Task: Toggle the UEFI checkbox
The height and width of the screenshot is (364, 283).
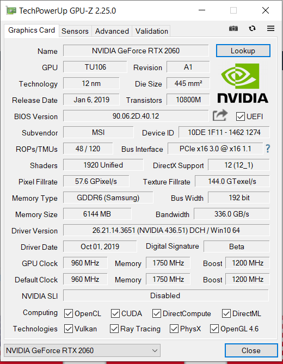Action: pos(241,116)
